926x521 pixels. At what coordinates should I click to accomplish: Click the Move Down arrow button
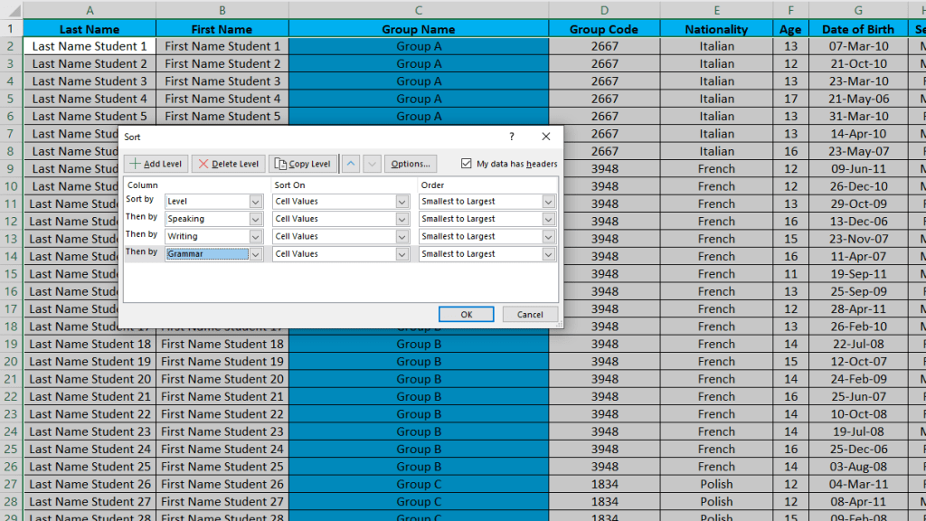click(x=371, y=164)
